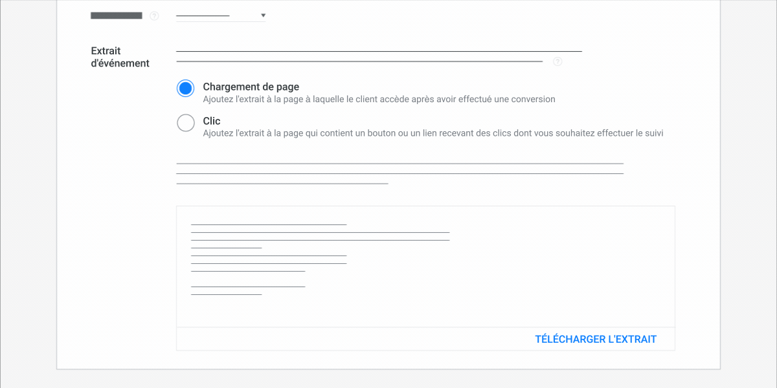Click the second event snippet input line

click(x=360, y=59)
